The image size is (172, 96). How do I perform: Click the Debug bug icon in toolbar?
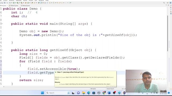10,3
